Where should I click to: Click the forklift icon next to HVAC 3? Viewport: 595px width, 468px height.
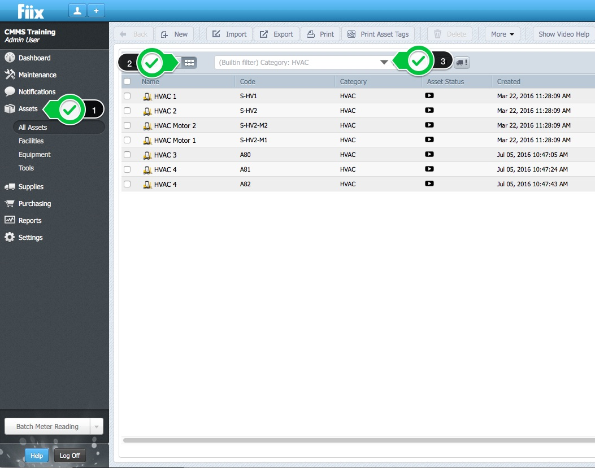tap(147, 155)
